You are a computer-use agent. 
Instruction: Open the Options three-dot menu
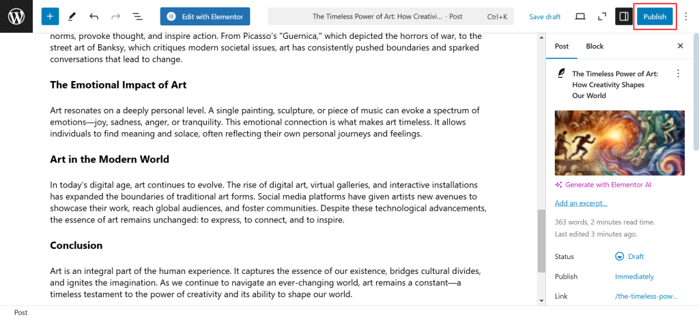(x=686, y=16)
